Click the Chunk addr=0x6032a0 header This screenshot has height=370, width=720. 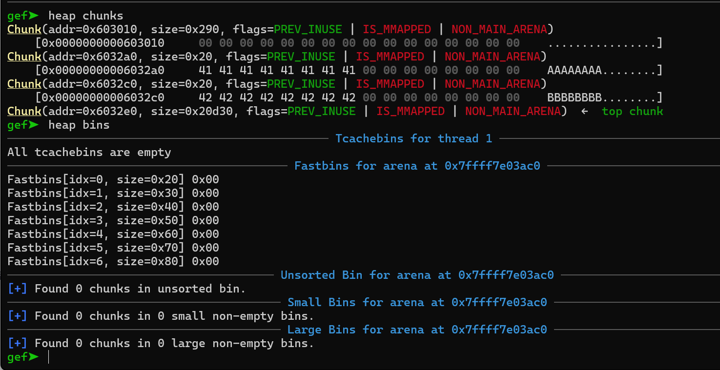(276, 57)
